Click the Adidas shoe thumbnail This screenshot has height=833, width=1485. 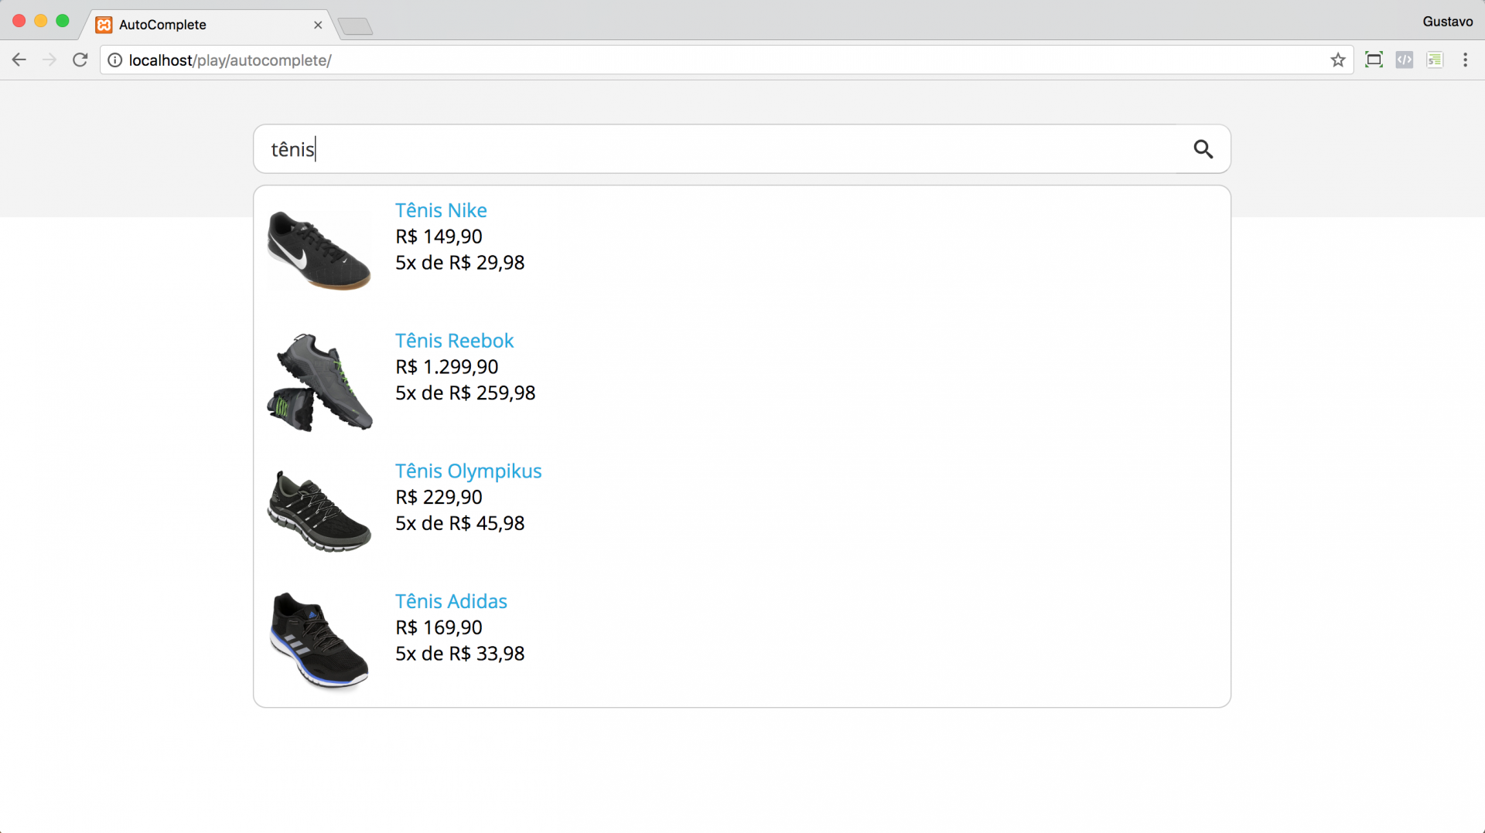point(319,641)
